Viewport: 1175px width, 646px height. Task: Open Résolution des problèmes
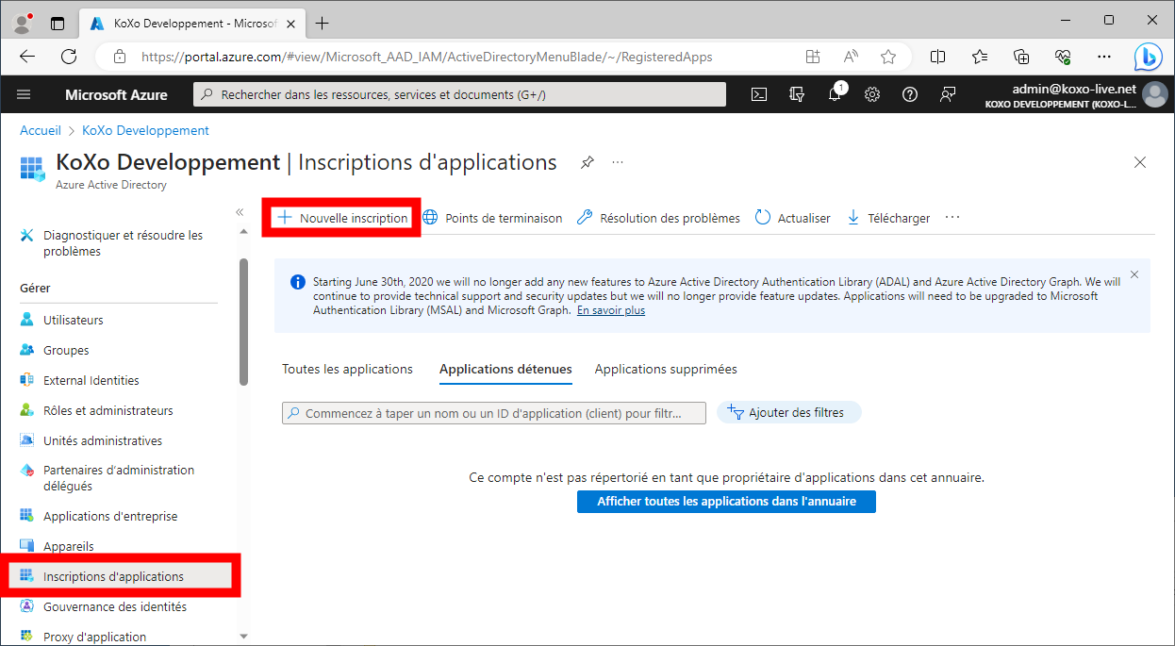(658, 218)
